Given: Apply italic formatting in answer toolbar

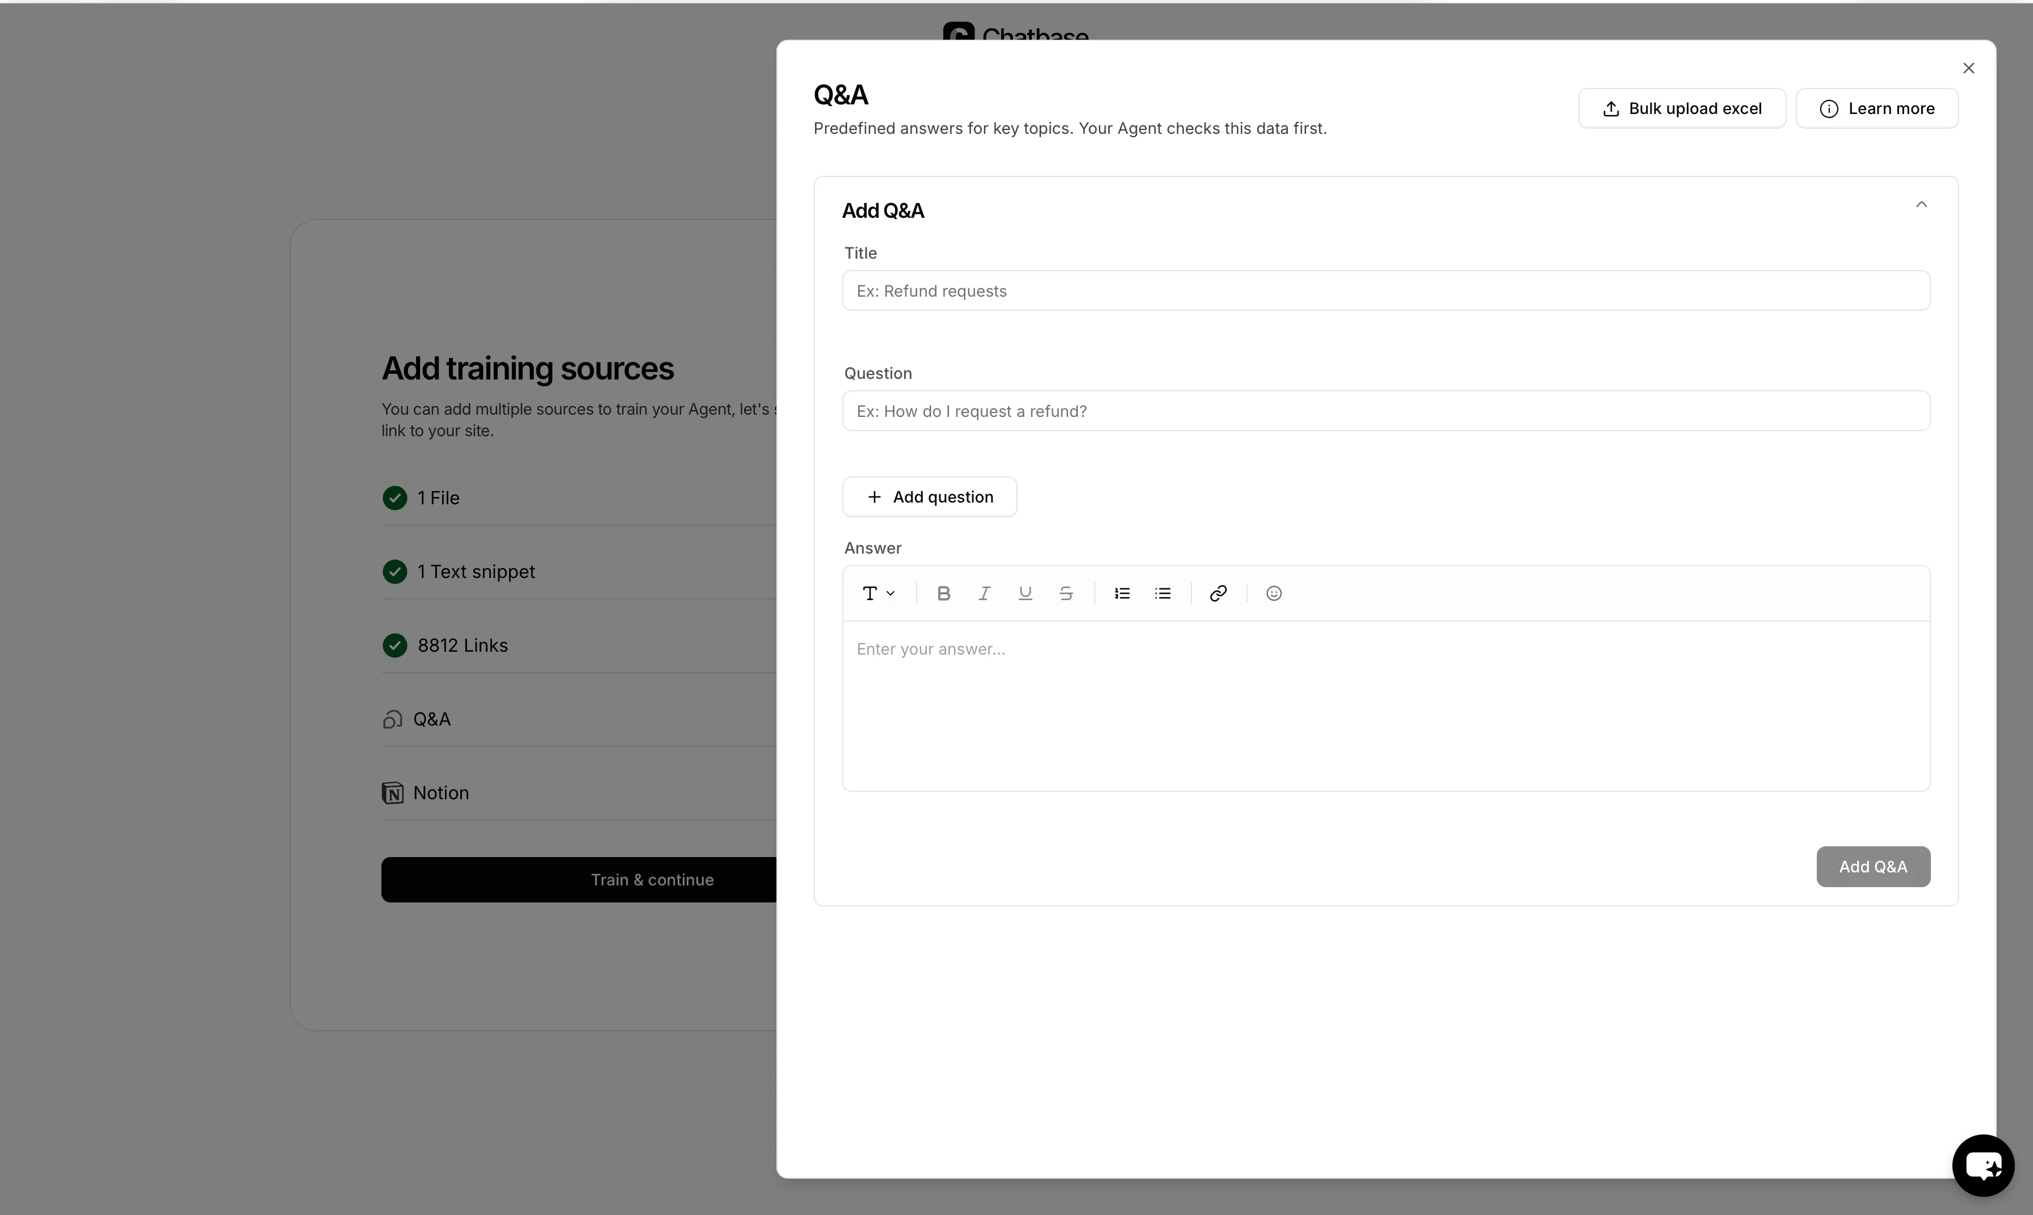Looking at the screenshot, I should click(x=984, y=593).
